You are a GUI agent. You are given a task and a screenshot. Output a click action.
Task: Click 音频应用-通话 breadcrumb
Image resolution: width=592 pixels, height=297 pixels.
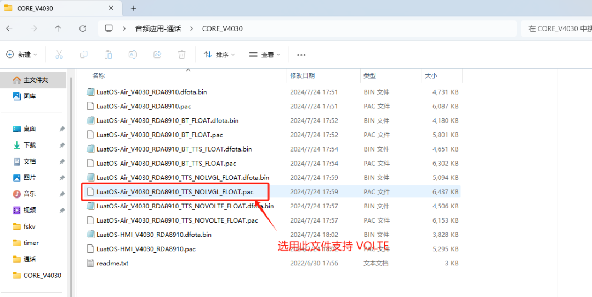(158, 28)
